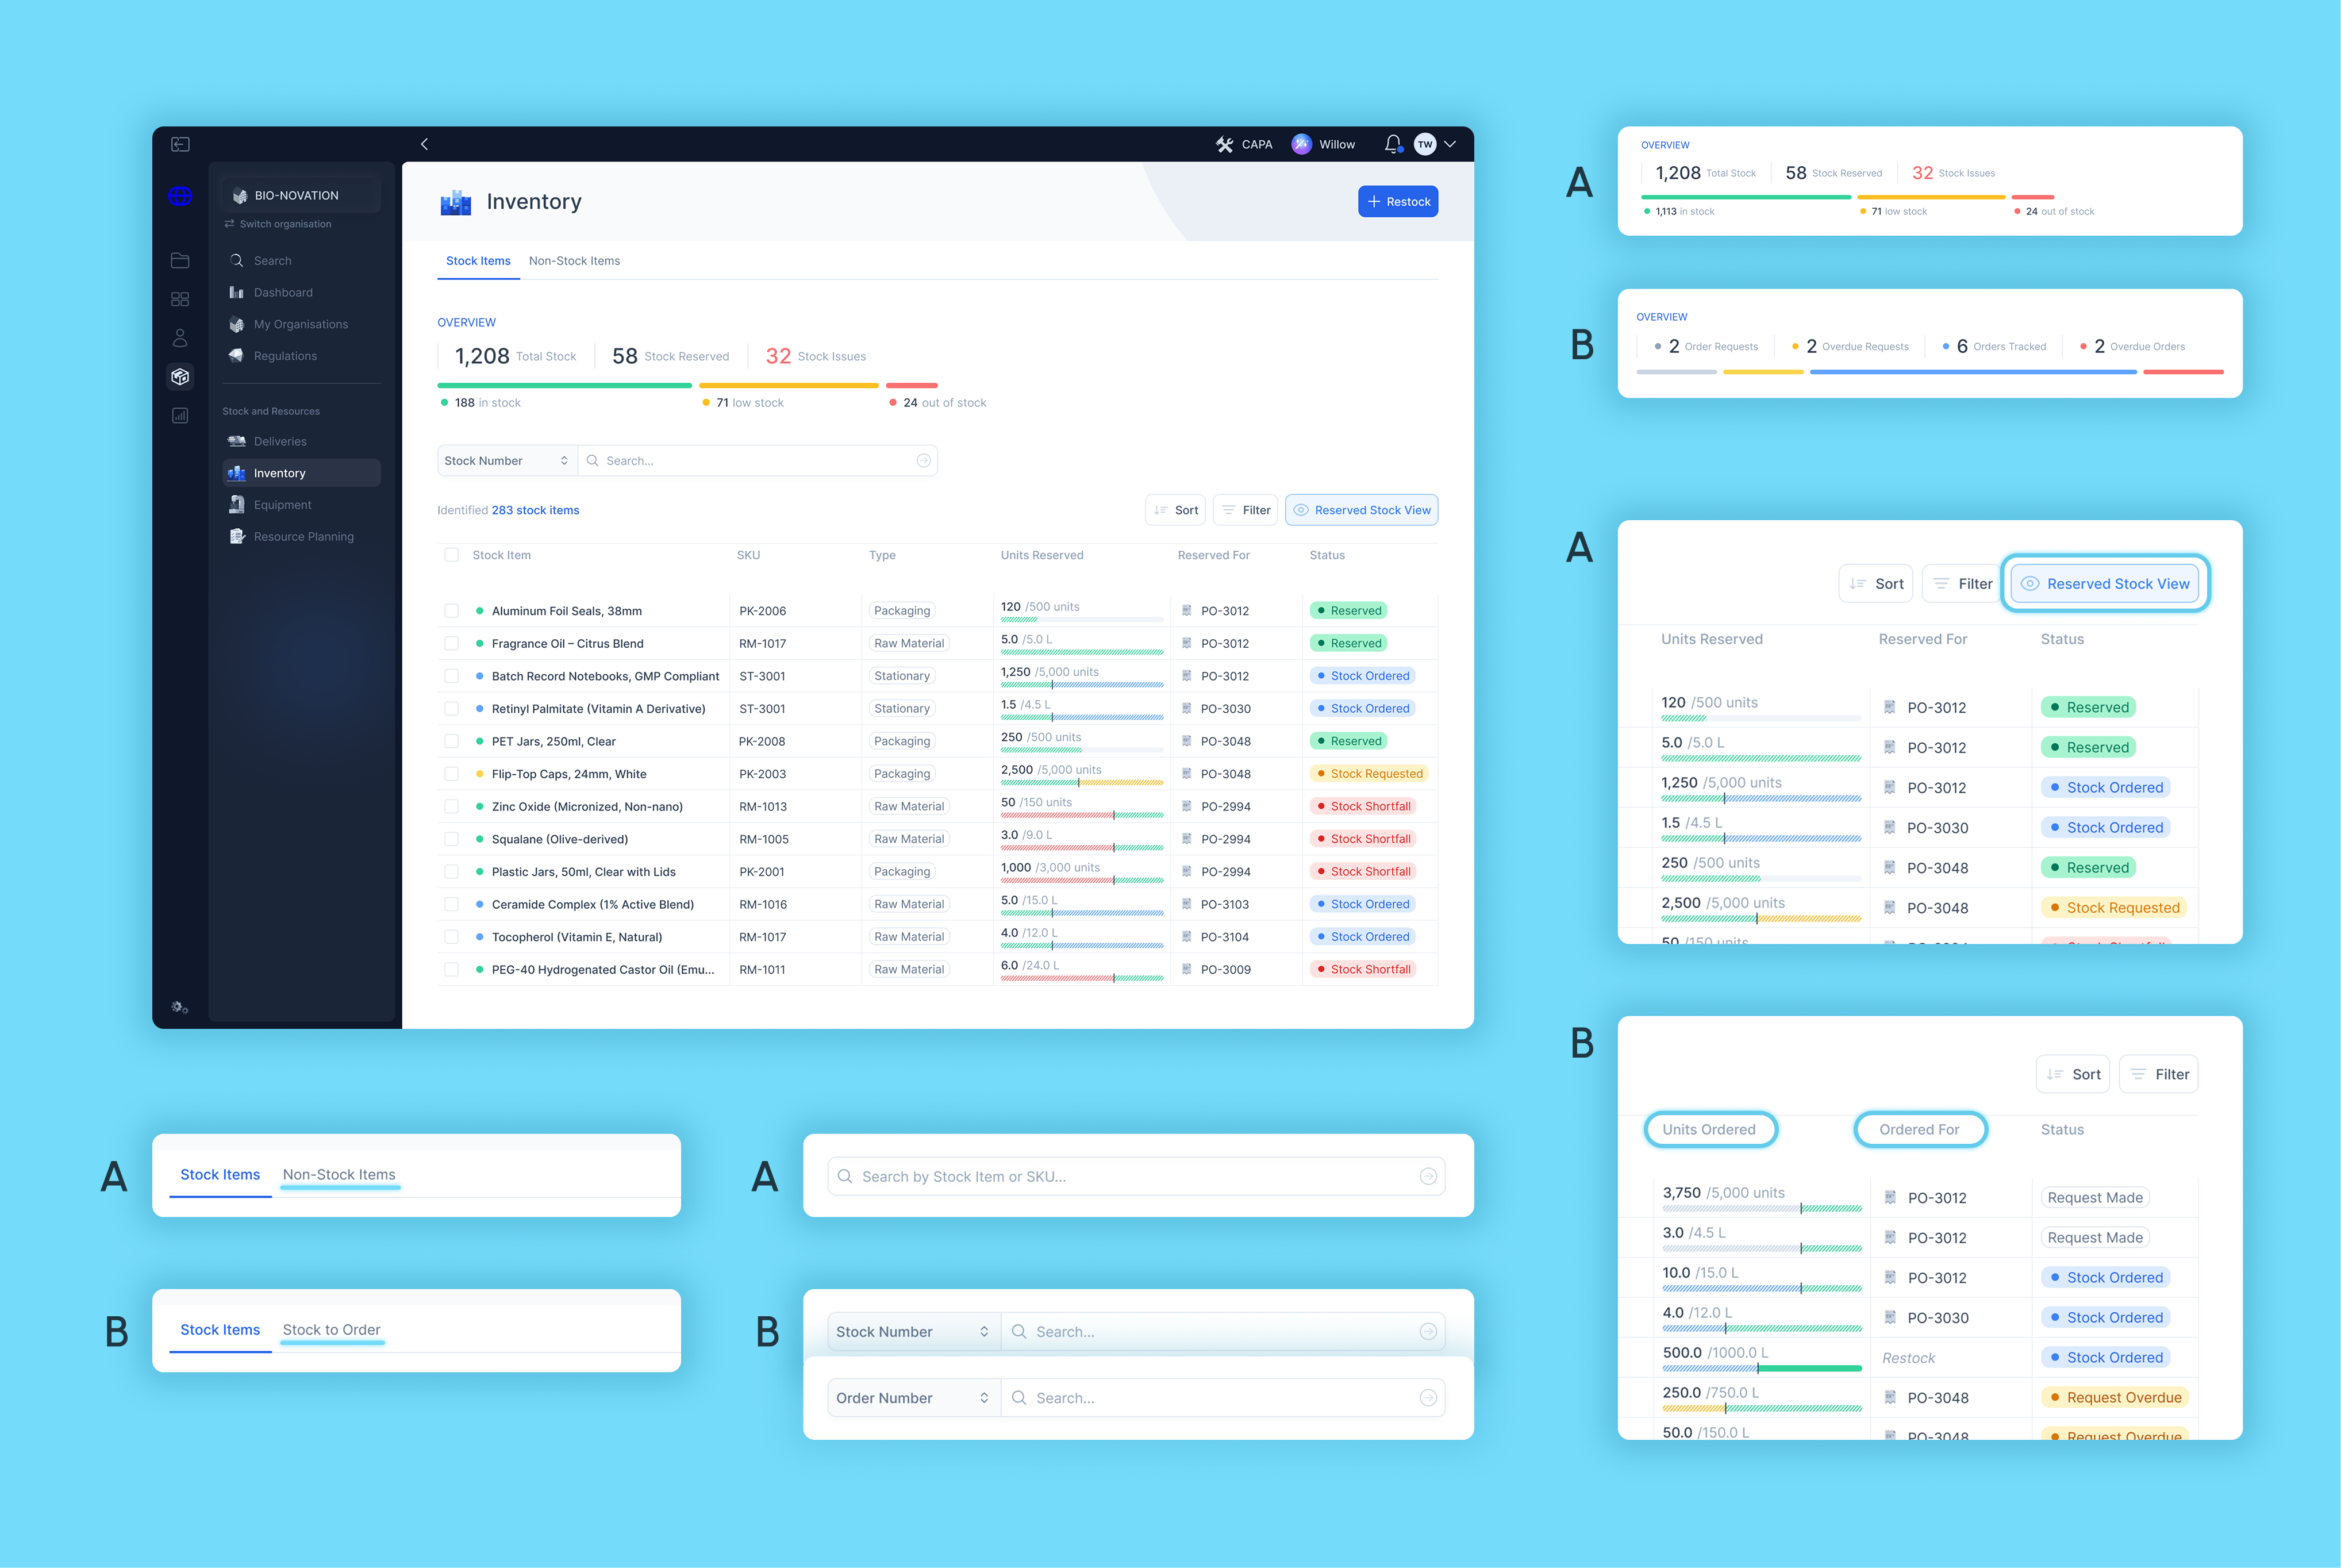Click the blue Restock button
Viewport: 2341px width, 1568px height.
(1397, 202)
